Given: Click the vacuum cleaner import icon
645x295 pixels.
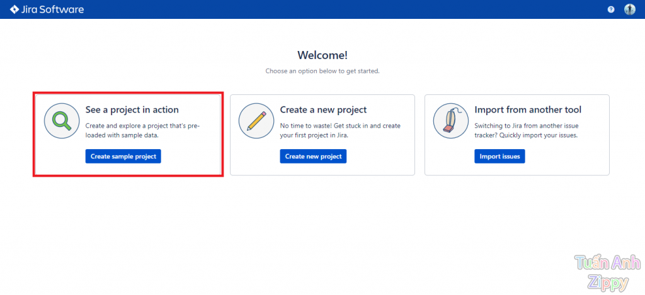Looking at the screenshot, I should (451, 121).
